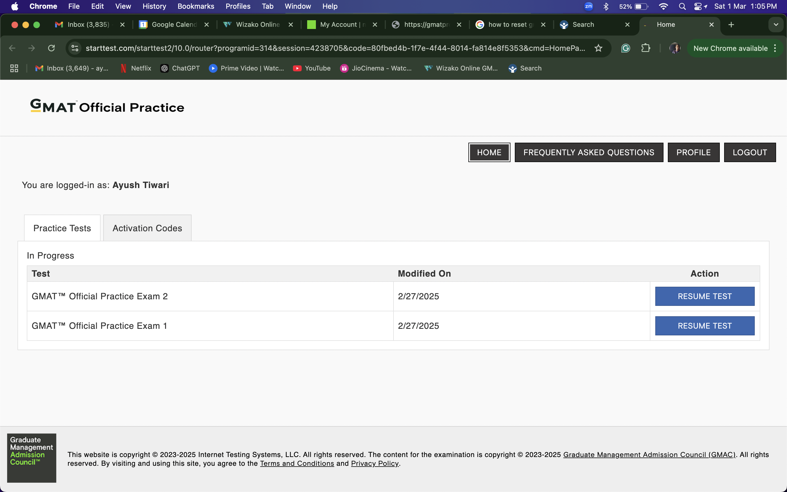Open Bluetooth status in menu bar
787x492 pixels.
click(606, 6)
